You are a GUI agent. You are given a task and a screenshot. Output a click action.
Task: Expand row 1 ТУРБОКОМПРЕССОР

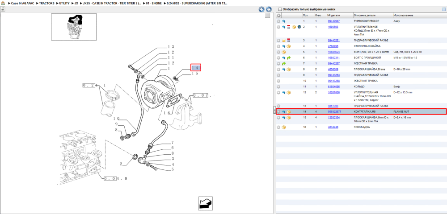(278, 21)
